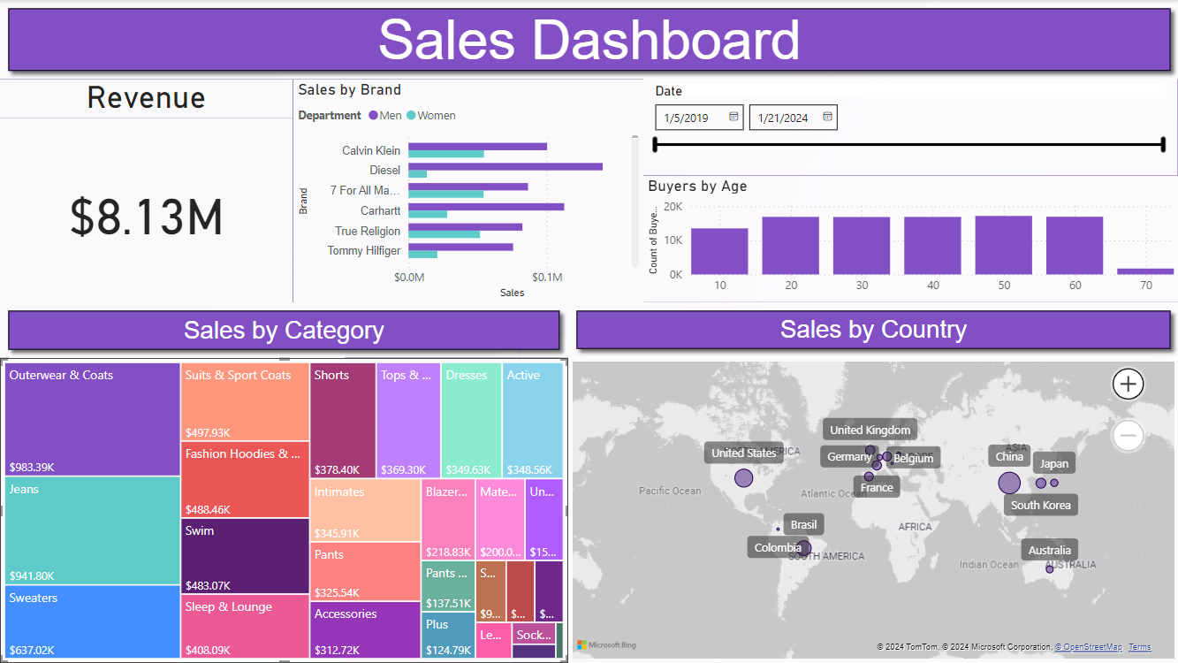Image resolution: width=1178 pixels, height=663 pixels.
Task: Open the end date calendar picker icon
Action: 827,117
